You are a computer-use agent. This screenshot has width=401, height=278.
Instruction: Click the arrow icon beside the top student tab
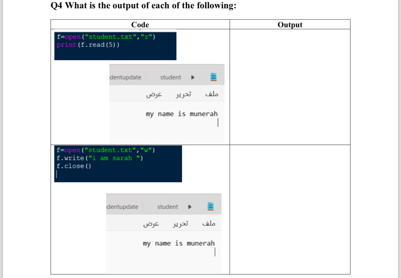click(x=193, y=77)
